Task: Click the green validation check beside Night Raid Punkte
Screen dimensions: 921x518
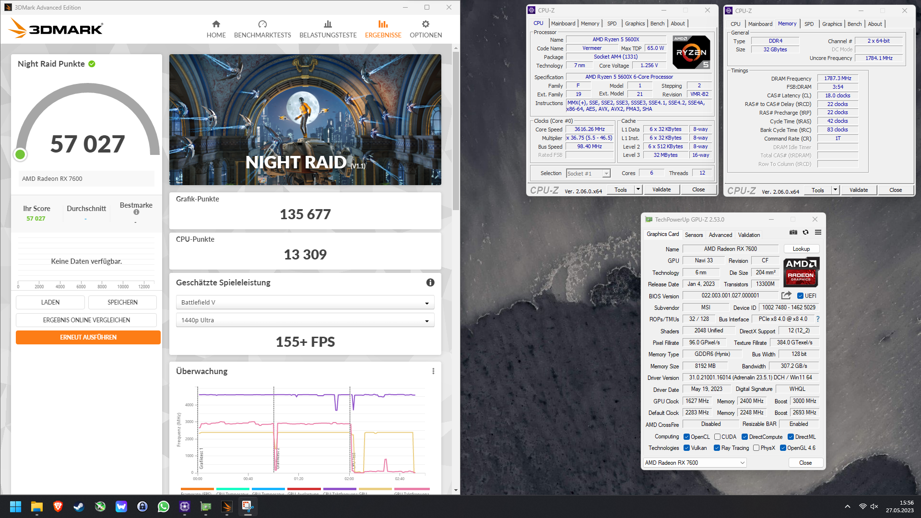Action: point(92,64)
